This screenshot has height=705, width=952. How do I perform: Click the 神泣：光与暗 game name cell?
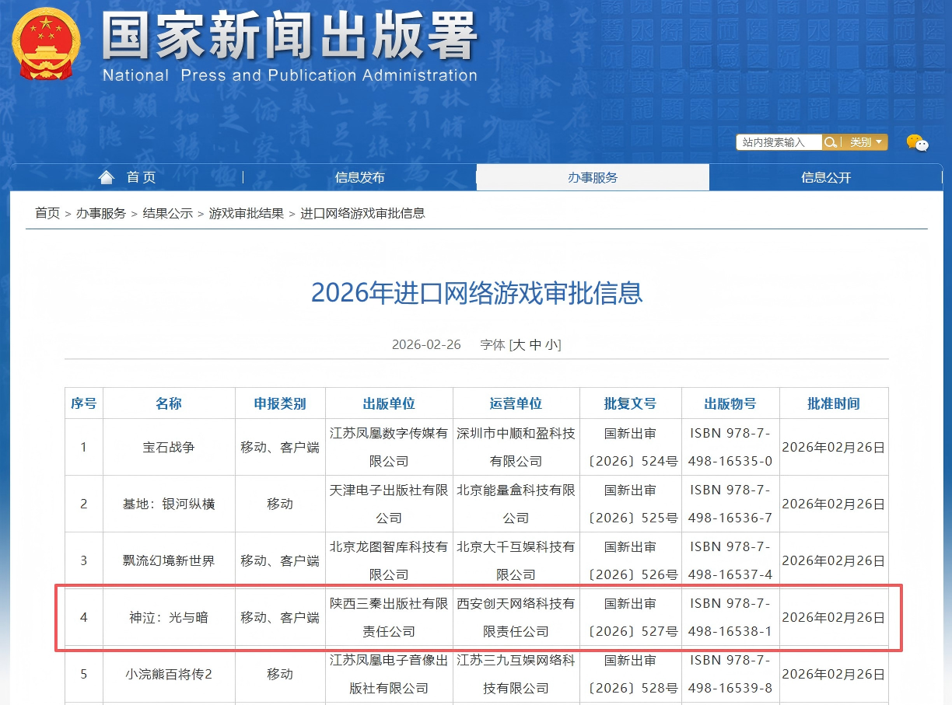coord(169,618)
